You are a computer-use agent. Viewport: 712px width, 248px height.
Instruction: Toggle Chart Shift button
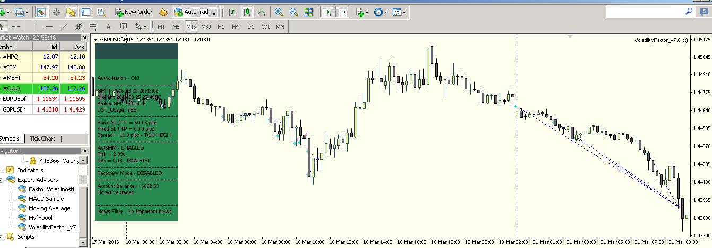click(x=342, y=12)
